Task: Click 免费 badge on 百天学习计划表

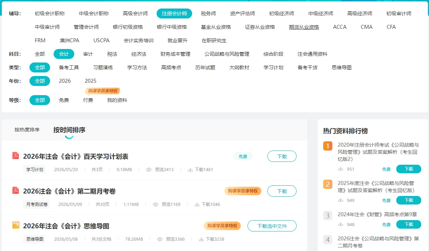Action: click(243, 156)
